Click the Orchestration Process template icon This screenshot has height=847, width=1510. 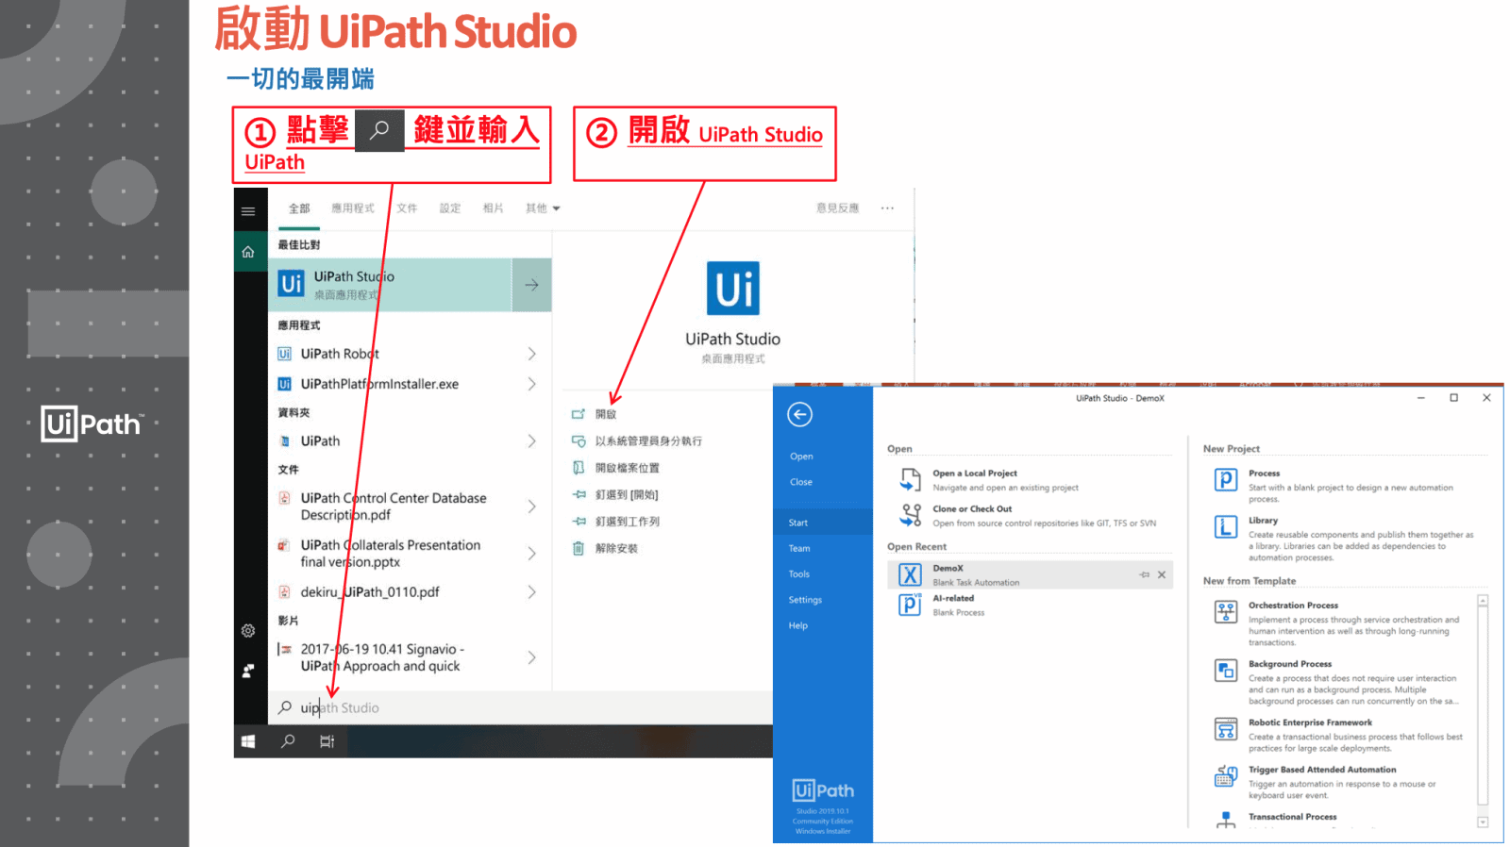point(1226,612)
